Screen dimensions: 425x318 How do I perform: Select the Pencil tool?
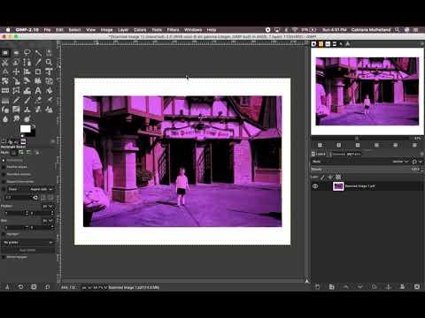[x=16, y=100]
